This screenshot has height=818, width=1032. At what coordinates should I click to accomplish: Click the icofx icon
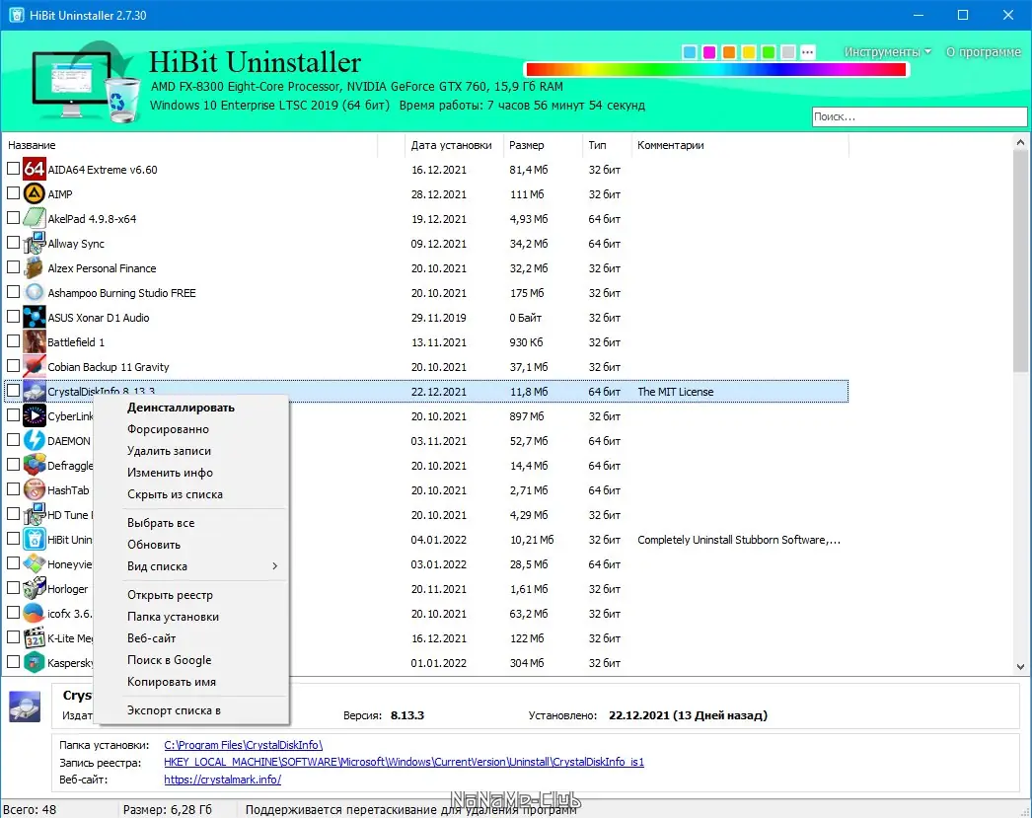[35, 614]
